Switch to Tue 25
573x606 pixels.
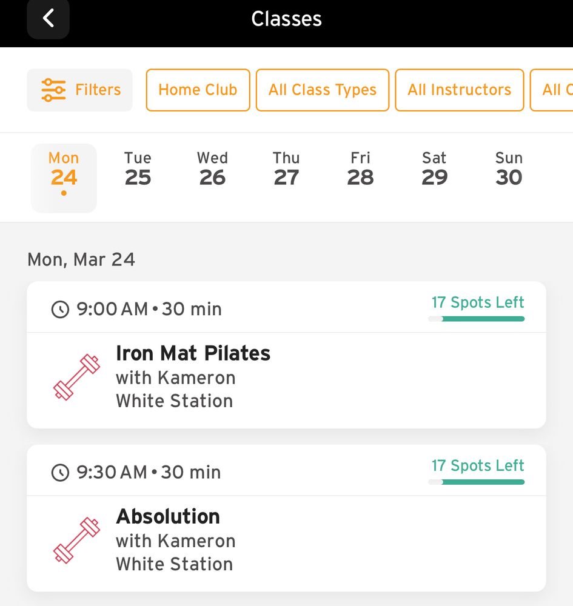[138, 169]
